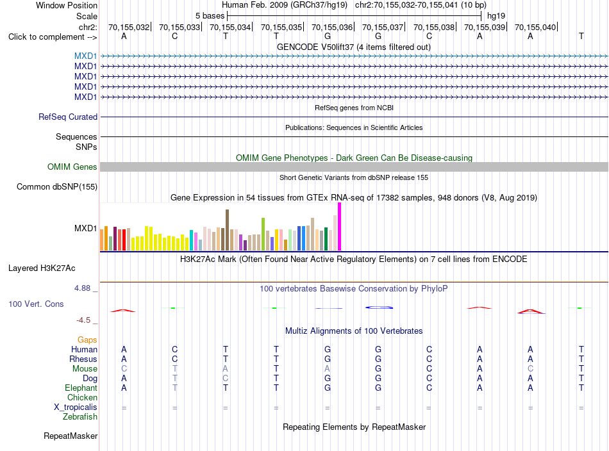This screenshot has width=609, height=451.
Task: Click the Scale label
Action: coord(87,16)
